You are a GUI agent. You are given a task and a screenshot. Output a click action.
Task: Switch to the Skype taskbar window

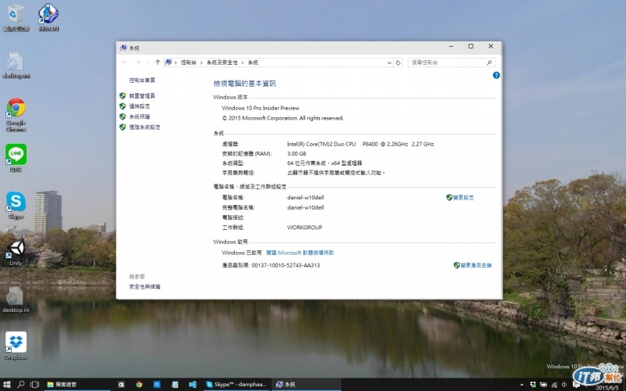236,384
